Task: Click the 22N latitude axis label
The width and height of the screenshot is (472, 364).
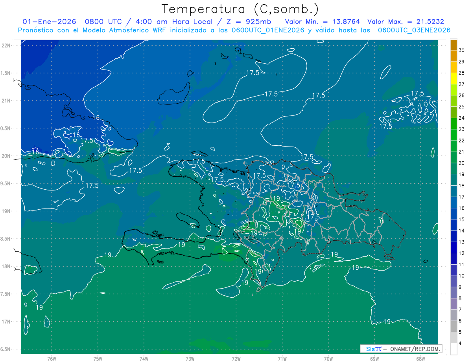Action: 6,45
